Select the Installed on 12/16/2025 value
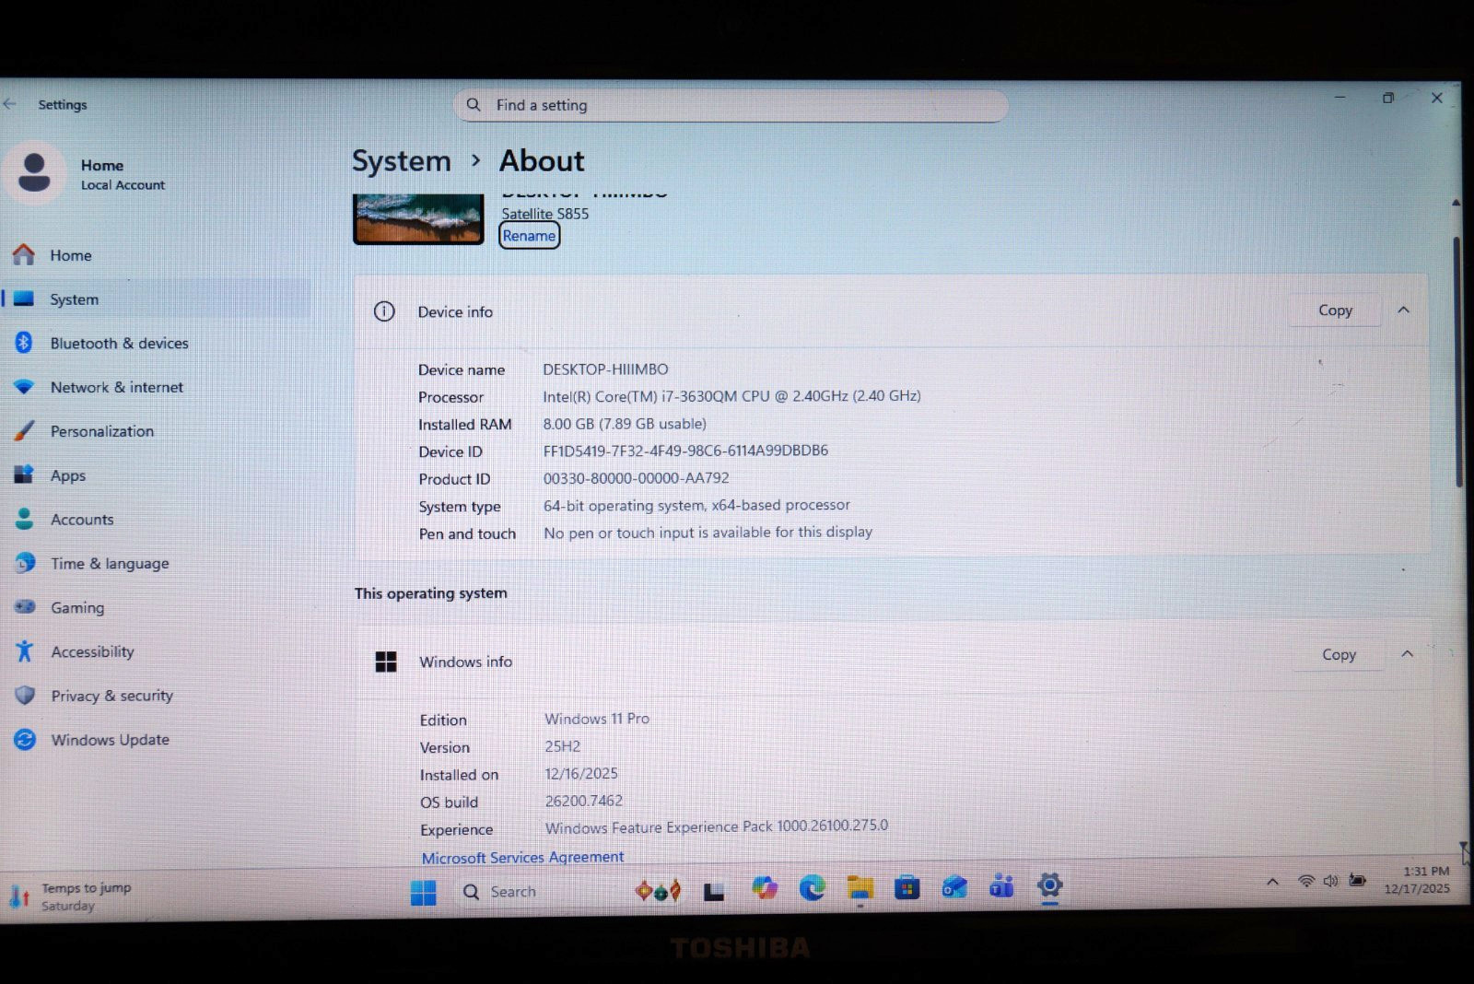The image size is (1474, 984). tap(581, 774)
